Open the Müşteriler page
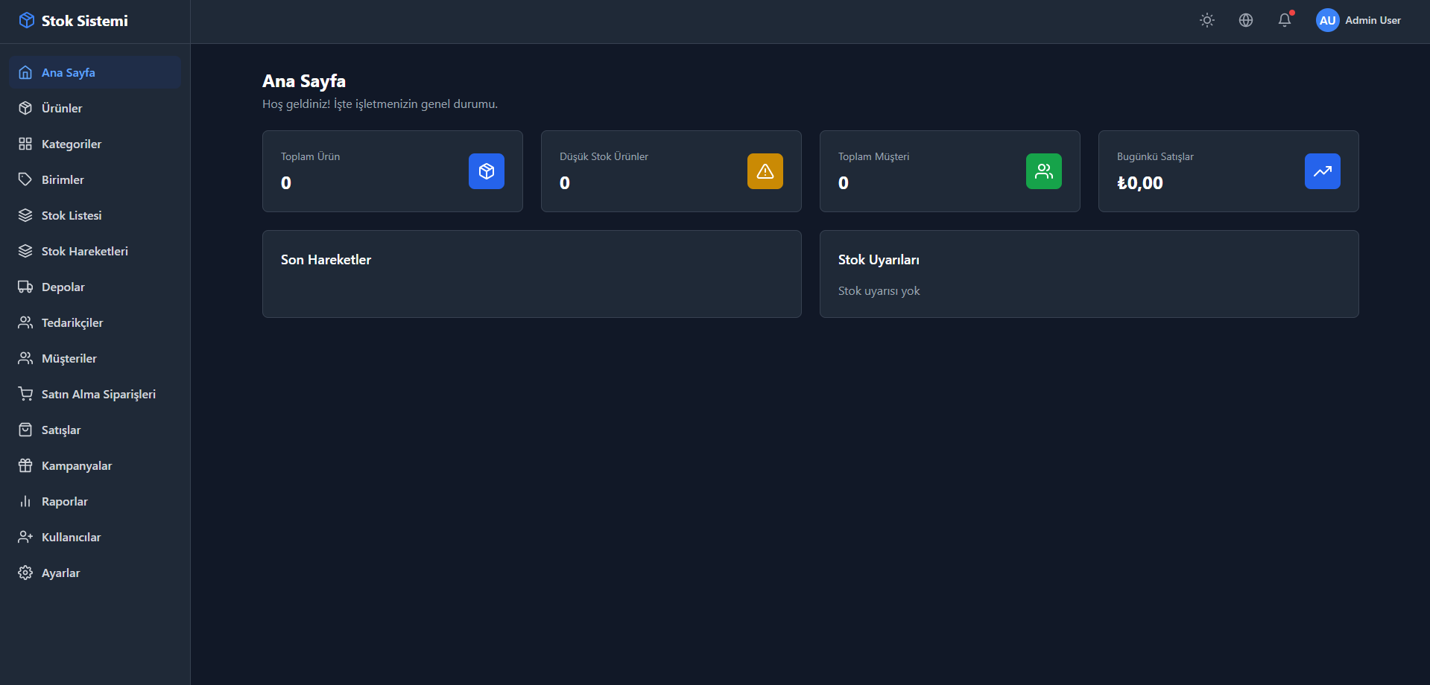The height and width of the screenshot is (685, 1430). (95, 358)
